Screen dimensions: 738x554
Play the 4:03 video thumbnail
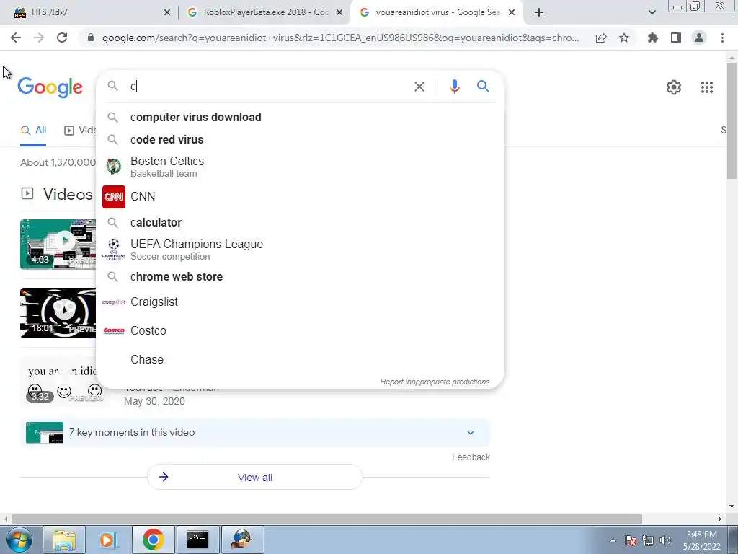[x=58, y=244]
